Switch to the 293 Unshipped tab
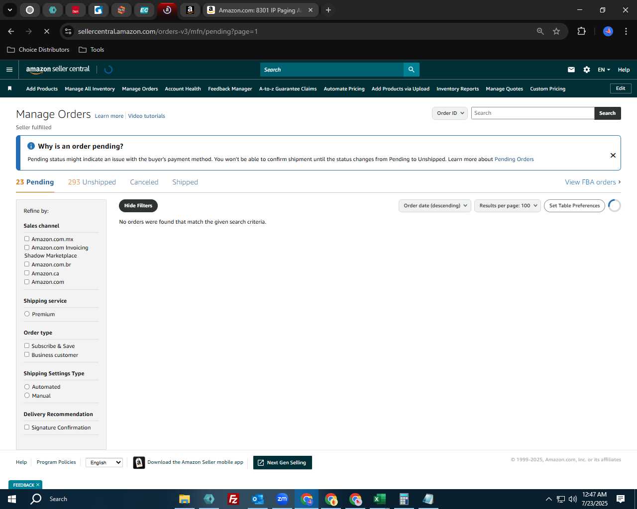This screenshot has width=637, height=509. [92, 182]
